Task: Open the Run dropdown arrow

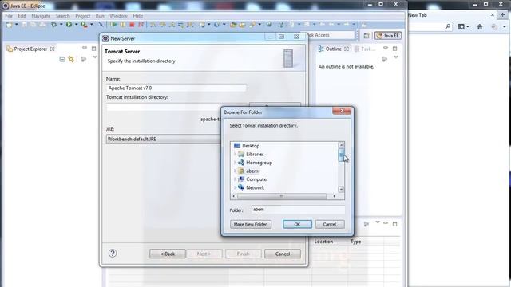Action: coord(77,25)
